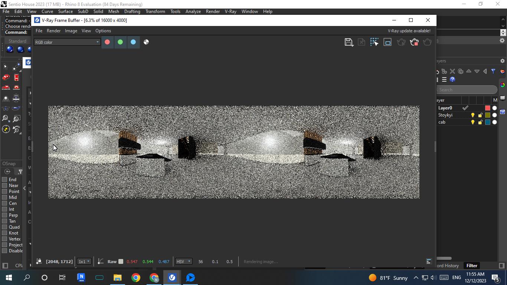Screen dimensions: 507x285
Task: Click the plain teapot render icon
Action: tap(427, 42)
